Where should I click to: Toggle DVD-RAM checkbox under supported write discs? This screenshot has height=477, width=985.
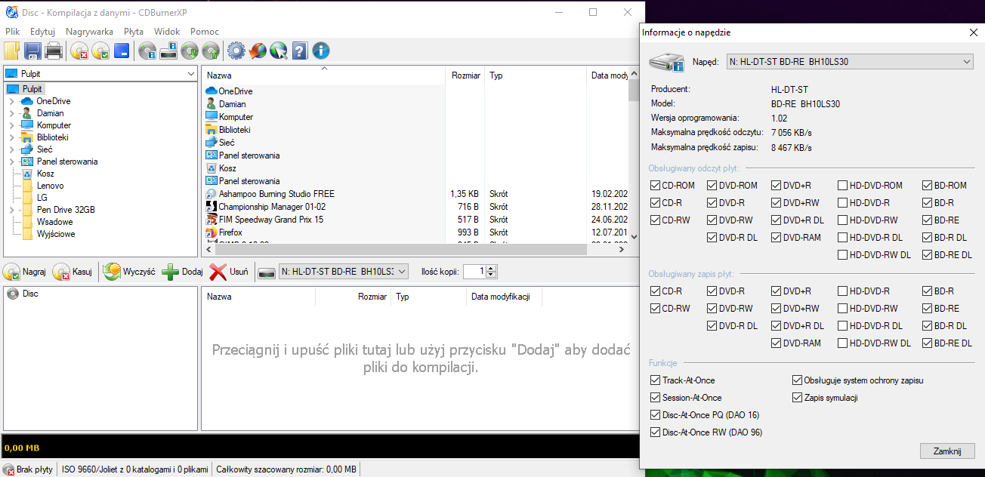777,343
